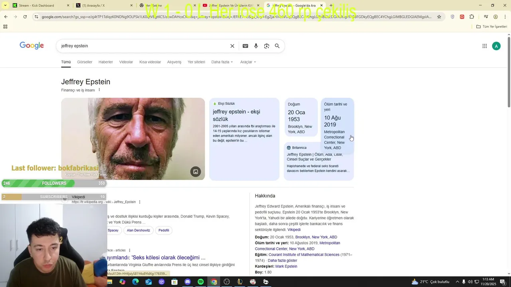Viewport: 511px width, 287px height.
Task: Click the address bar URL
Action: point(237,17)
